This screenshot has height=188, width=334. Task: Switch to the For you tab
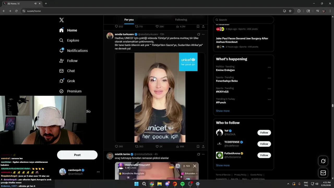129,20
